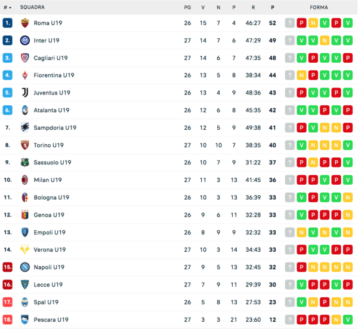
Task: Click the Inter U19 club logo
Action: [25, 40]
